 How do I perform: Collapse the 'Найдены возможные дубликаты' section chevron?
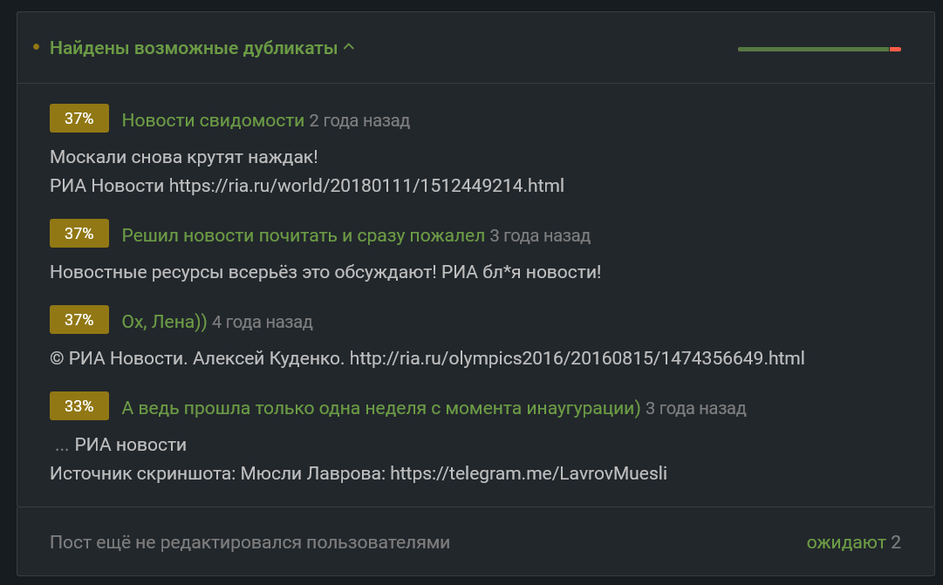point(349,47)
